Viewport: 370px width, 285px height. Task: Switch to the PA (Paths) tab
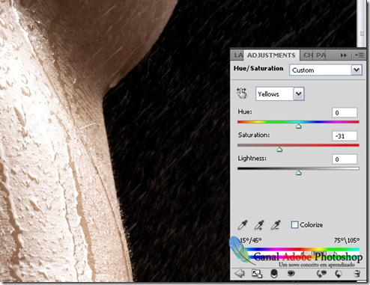tap(321, 55)
